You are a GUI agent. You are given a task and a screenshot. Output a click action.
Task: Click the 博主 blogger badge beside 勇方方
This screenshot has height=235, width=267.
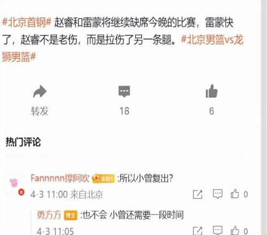point(70,215)
